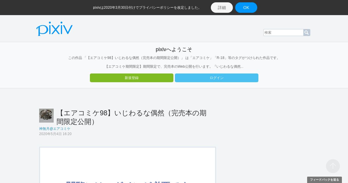Image resolution: width=348 pixels, height=183 pixels.
Task: Click the line starting この作品 about work tags
Action: [x=174, y=58]
